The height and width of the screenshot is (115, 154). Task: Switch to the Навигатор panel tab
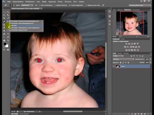click(x=127, y=10)
